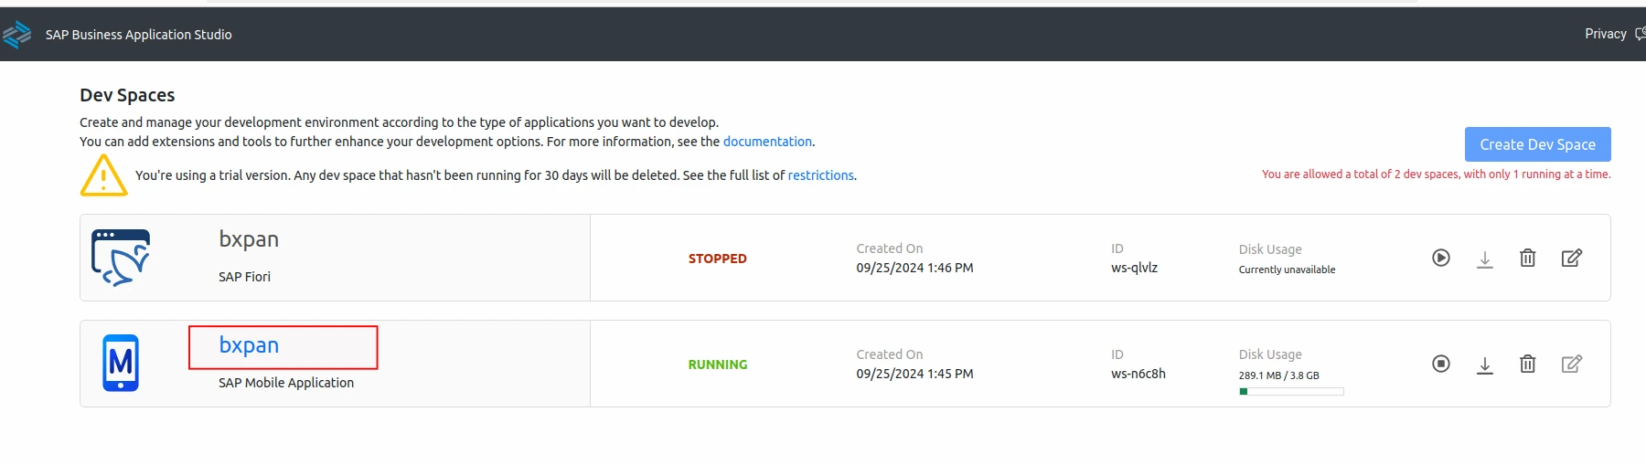
Task: Click the trial warning triangle icon
Action: pos(103,174)
